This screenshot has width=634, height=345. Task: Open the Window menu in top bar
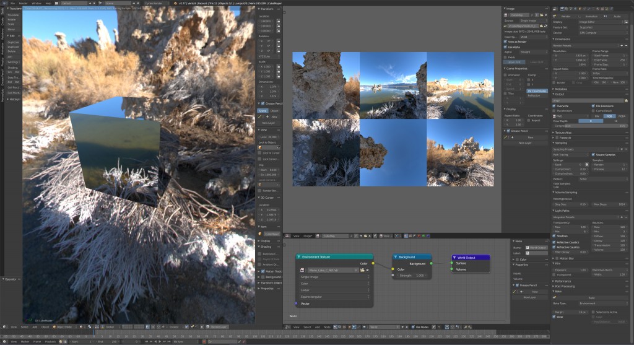pos(37,3)
